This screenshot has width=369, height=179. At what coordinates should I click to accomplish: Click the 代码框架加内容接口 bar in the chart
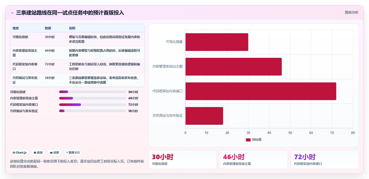pos(261,91)
